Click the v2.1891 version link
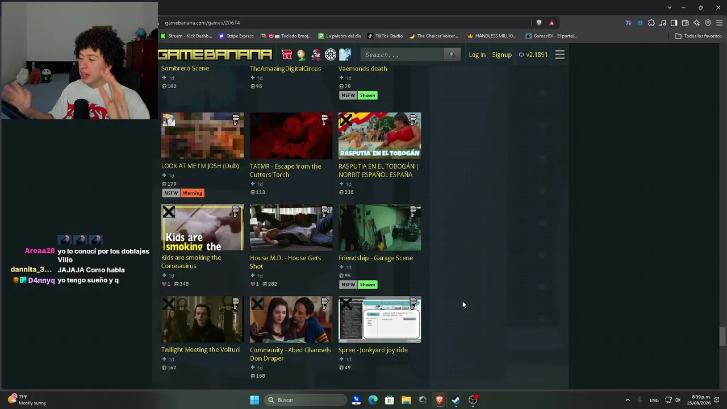This screenshot has width=727, height=409. (533, 55)
